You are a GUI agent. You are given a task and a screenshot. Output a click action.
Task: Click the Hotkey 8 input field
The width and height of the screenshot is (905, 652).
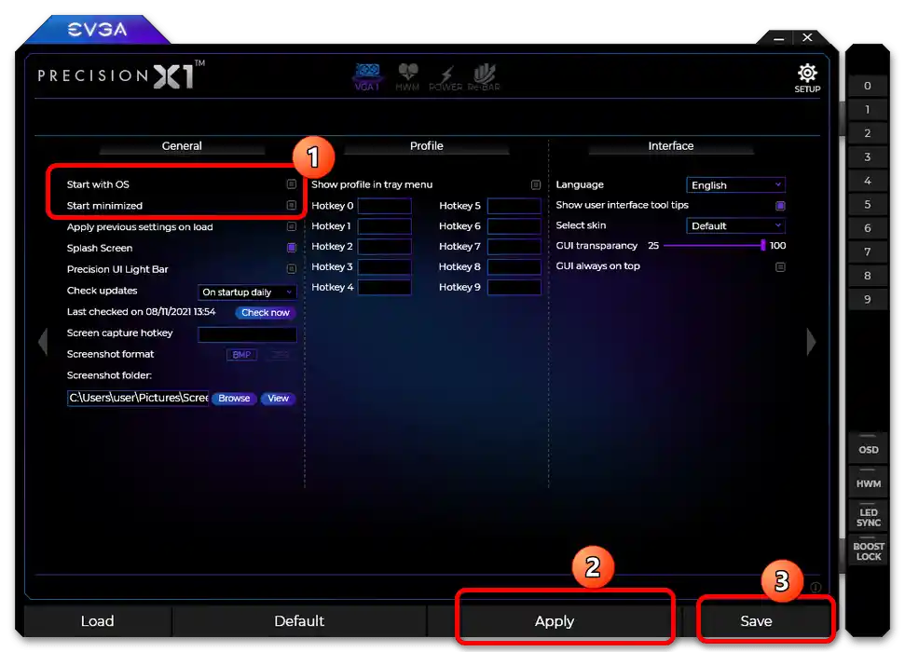point(514,266)
